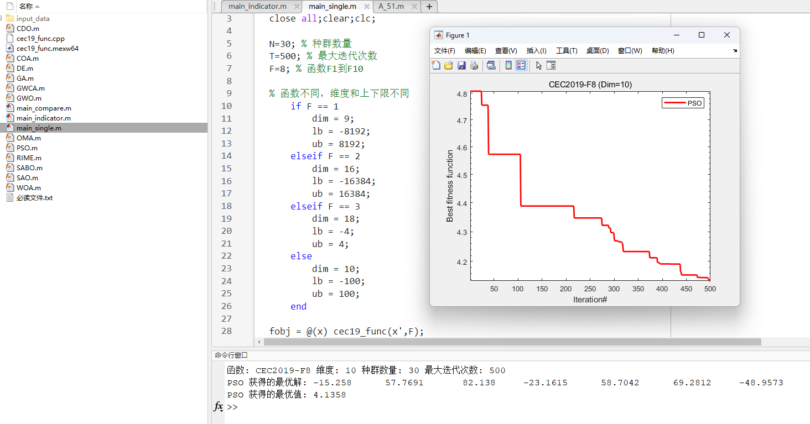Activate the link plot tool
The image size is (810, 424).
click(x=491, y=65)
